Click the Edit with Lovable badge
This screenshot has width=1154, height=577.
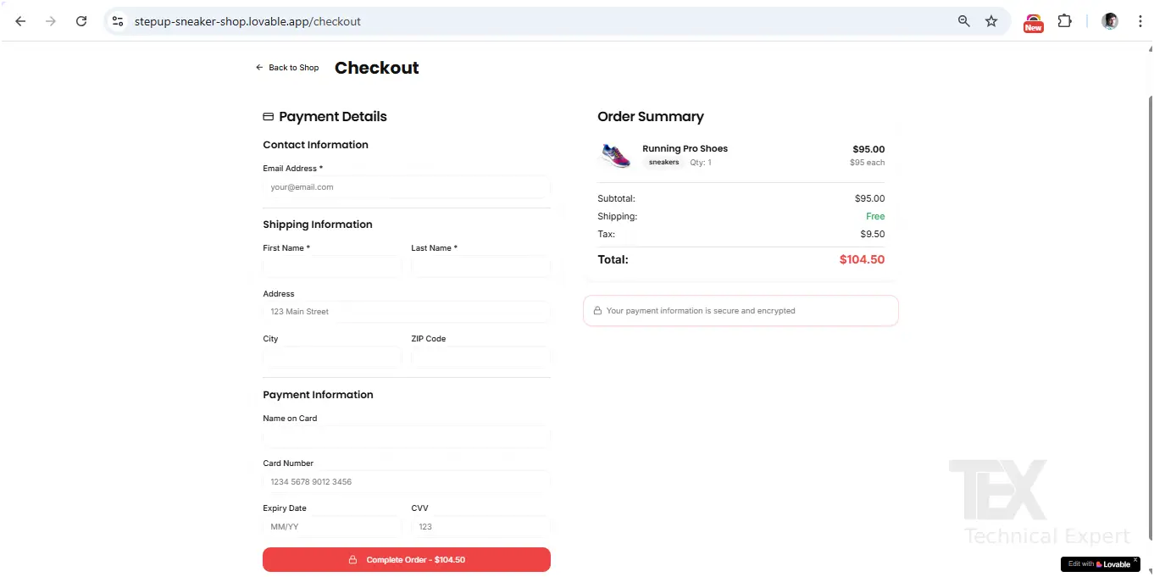(1098, 564)
